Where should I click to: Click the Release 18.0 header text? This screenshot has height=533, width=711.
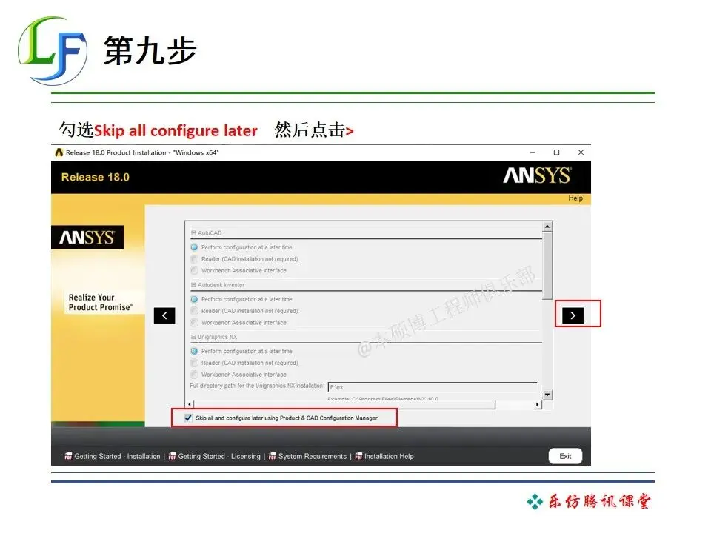tap(96, 177)
